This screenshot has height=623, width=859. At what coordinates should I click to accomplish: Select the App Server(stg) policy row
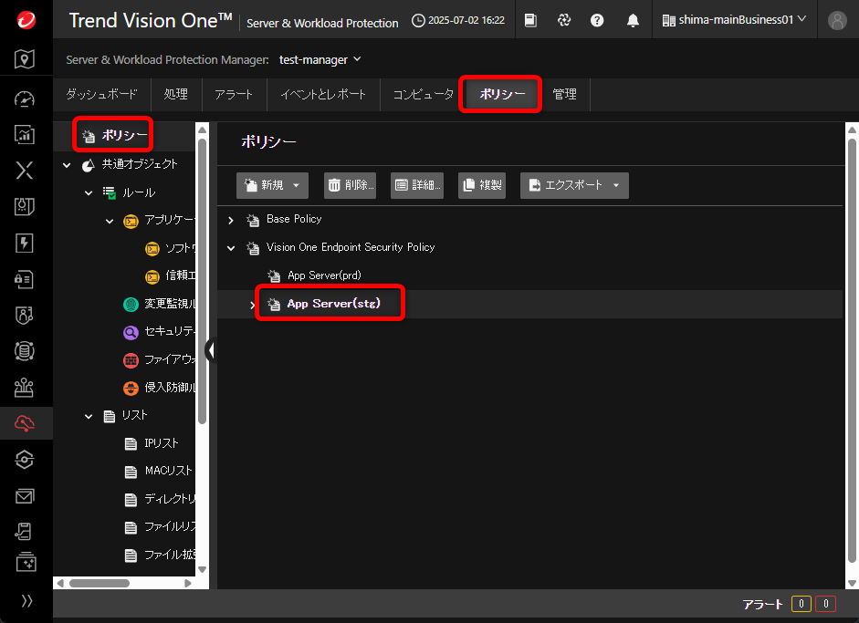(x=529, y=304)
